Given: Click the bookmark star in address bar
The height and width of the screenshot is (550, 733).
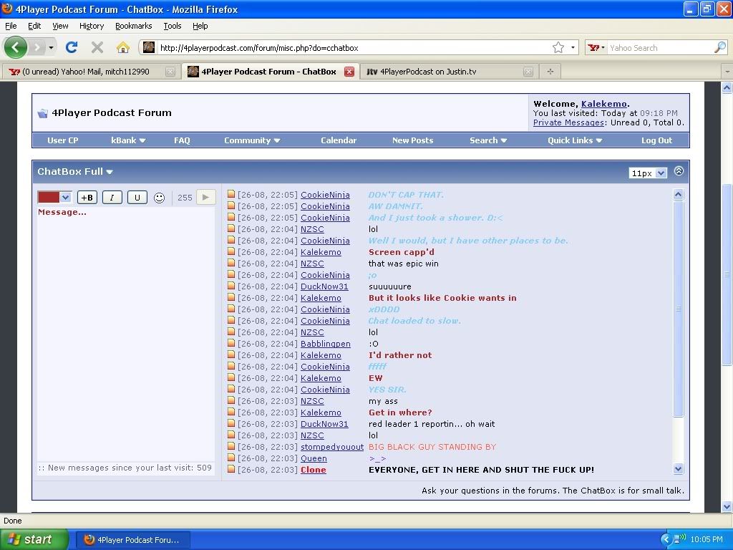Looking at the screenshot, I should 558,47.
